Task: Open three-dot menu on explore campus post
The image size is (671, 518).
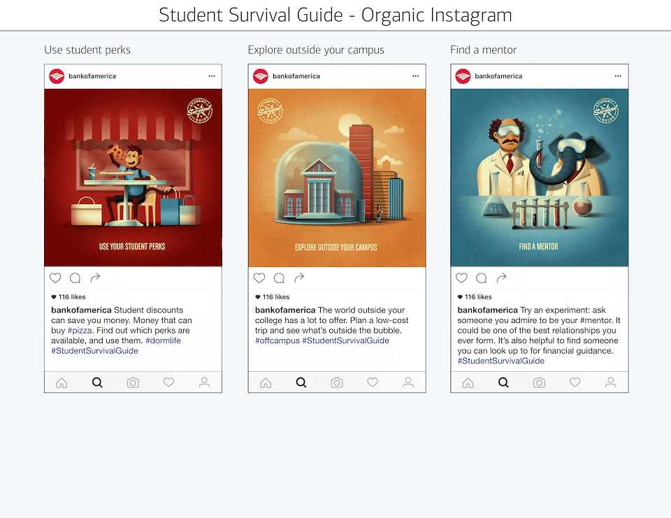Action: tap(415, 75)
